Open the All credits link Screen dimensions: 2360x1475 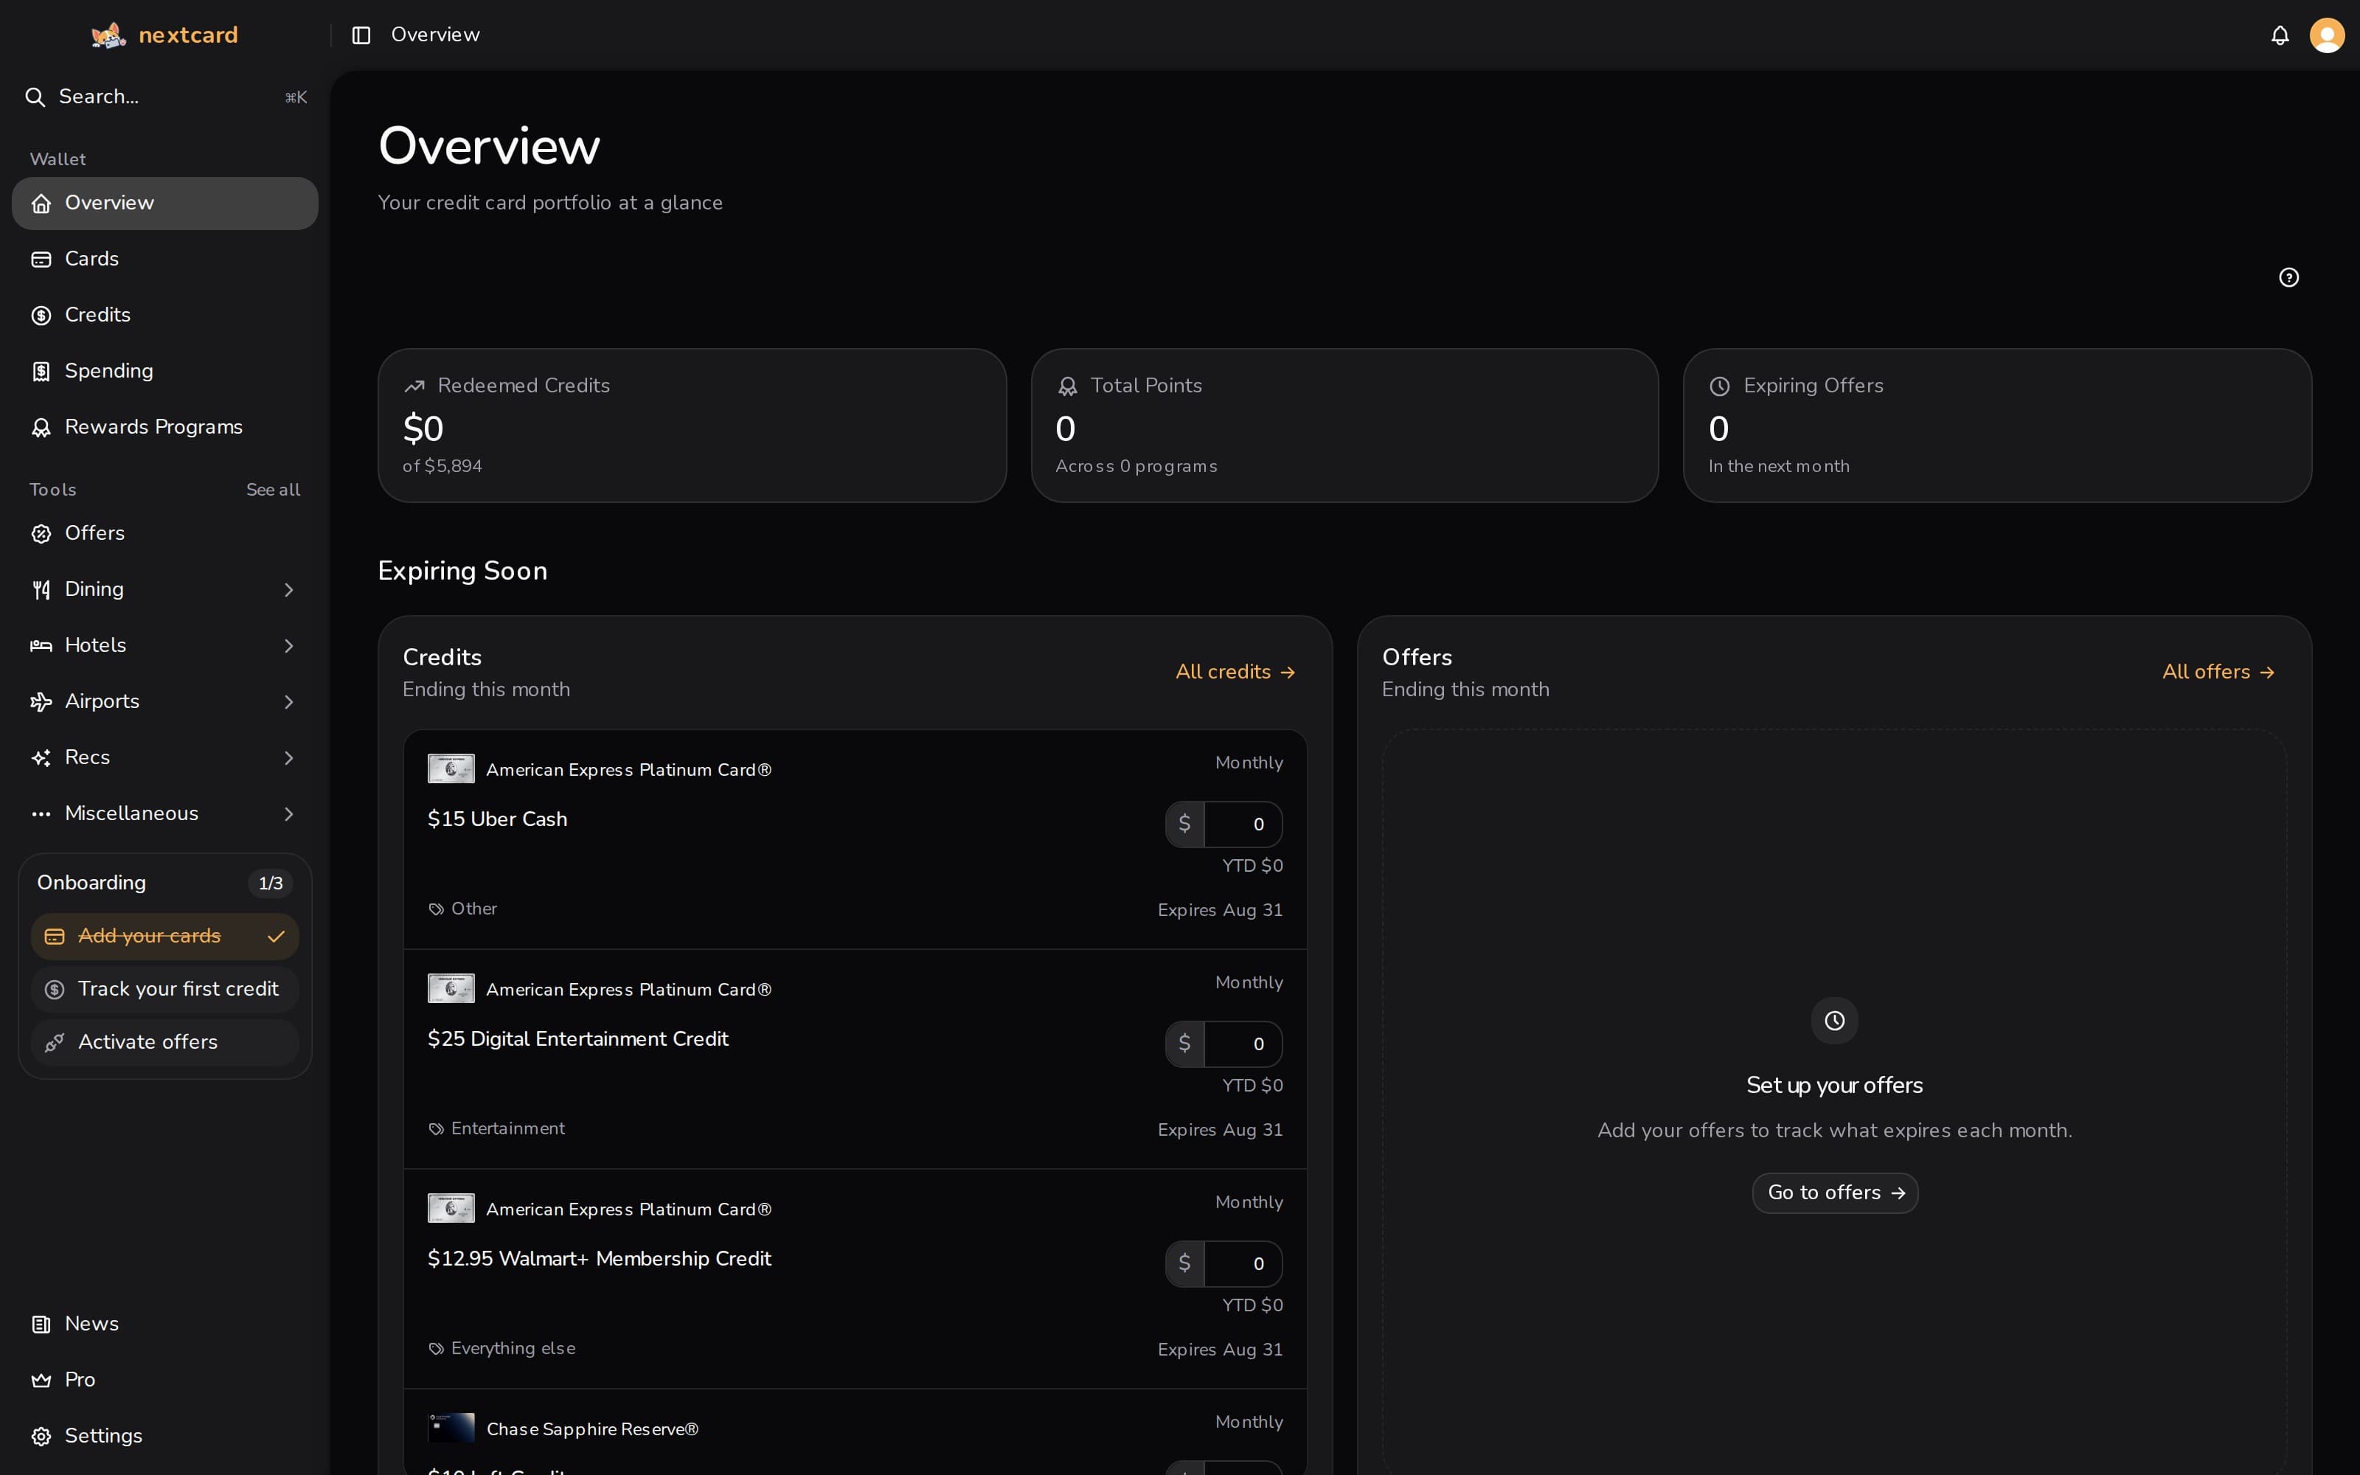tap(1235, 672)
